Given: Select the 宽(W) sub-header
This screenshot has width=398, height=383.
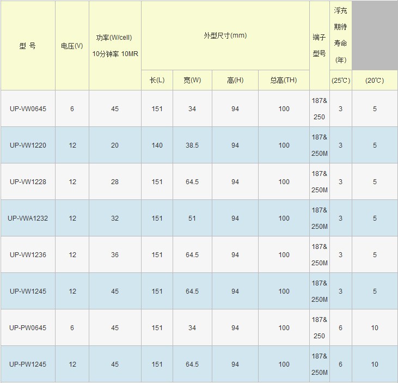Looking at the screenshot, I should pos(192,80).
